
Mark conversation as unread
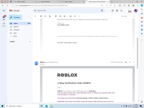pos(56,16)
